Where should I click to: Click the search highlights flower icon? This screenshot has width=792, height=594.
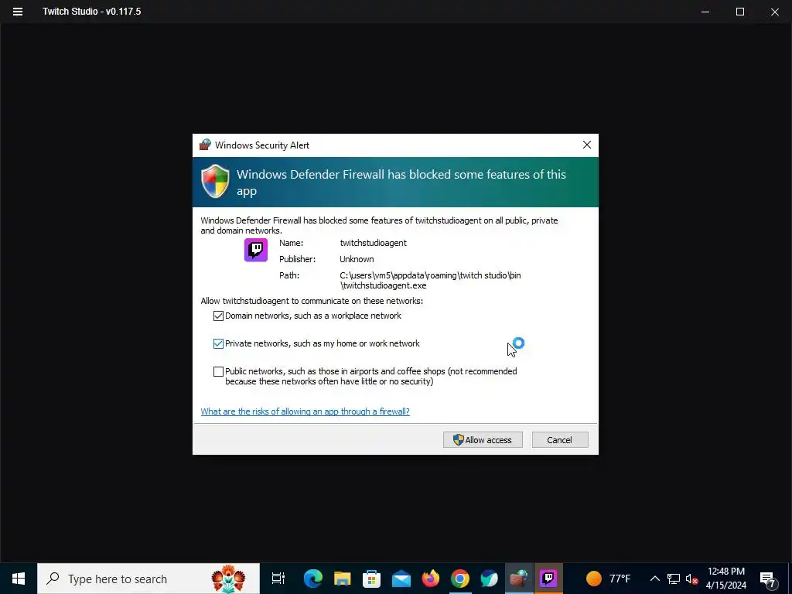pyautogui.click(x=228, y=579)
